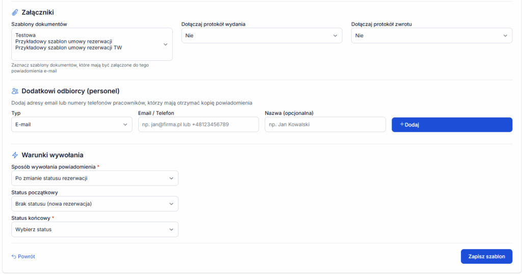Click into the Nazwa (opcjonalna) field
The width and height of the screenshot is (522, 274).
point(325,124)
